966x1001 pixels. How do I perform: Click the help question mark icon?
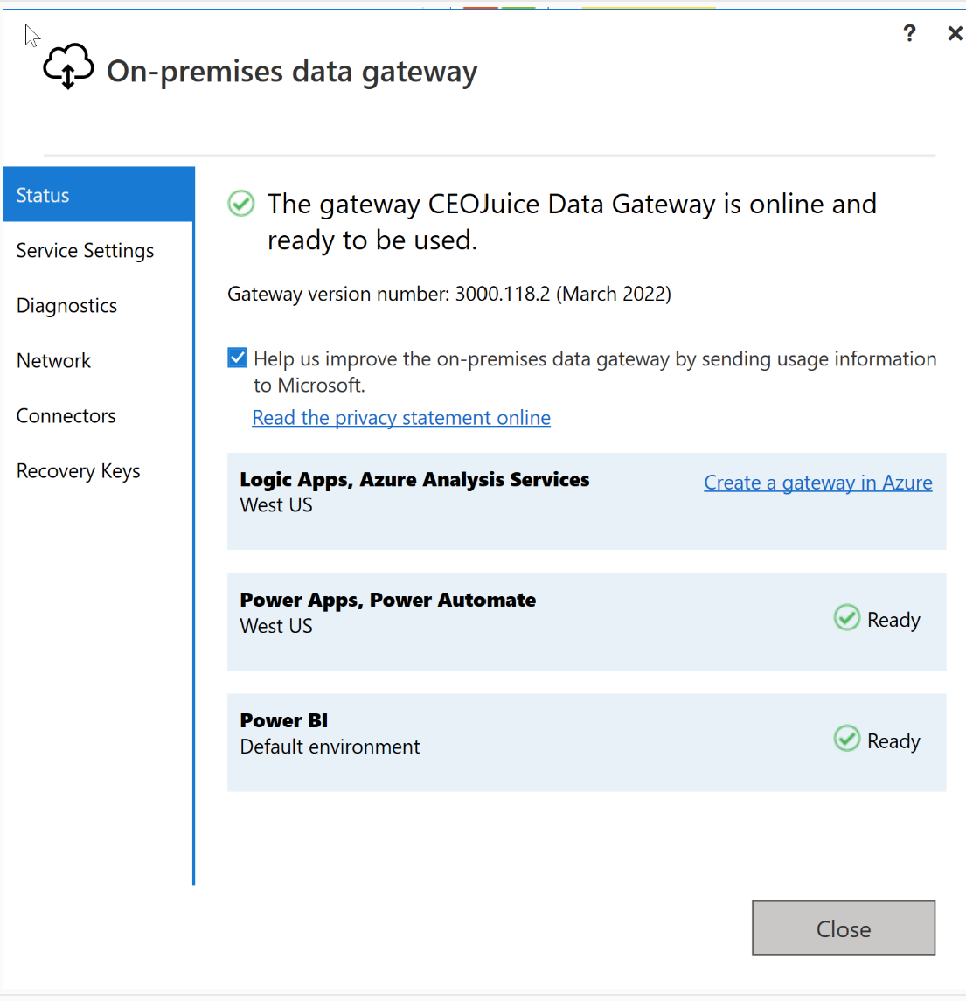pos(909,33)
